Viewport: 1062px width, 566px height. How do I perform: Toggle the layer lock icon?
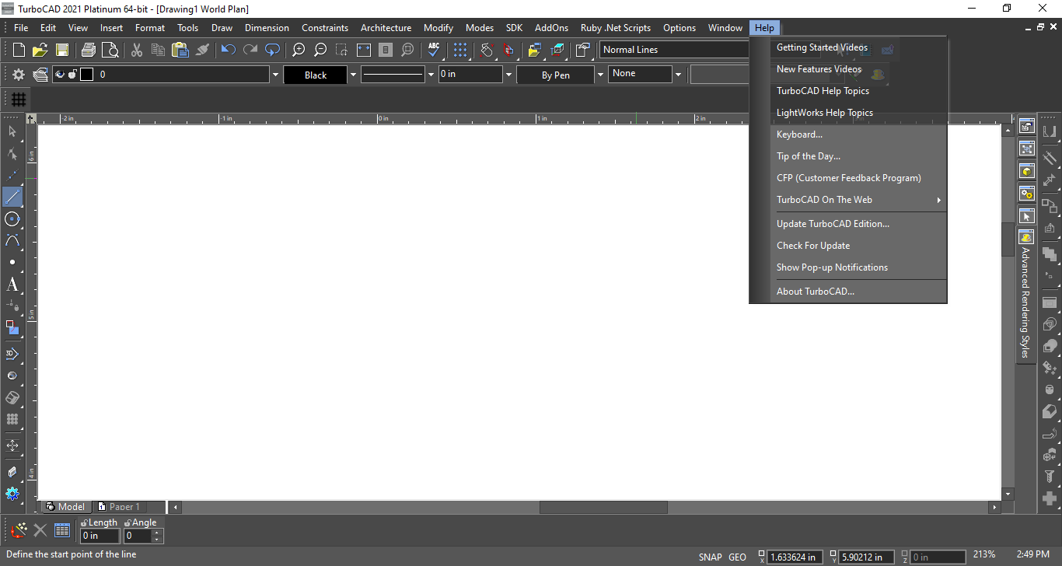coord(72,75)
